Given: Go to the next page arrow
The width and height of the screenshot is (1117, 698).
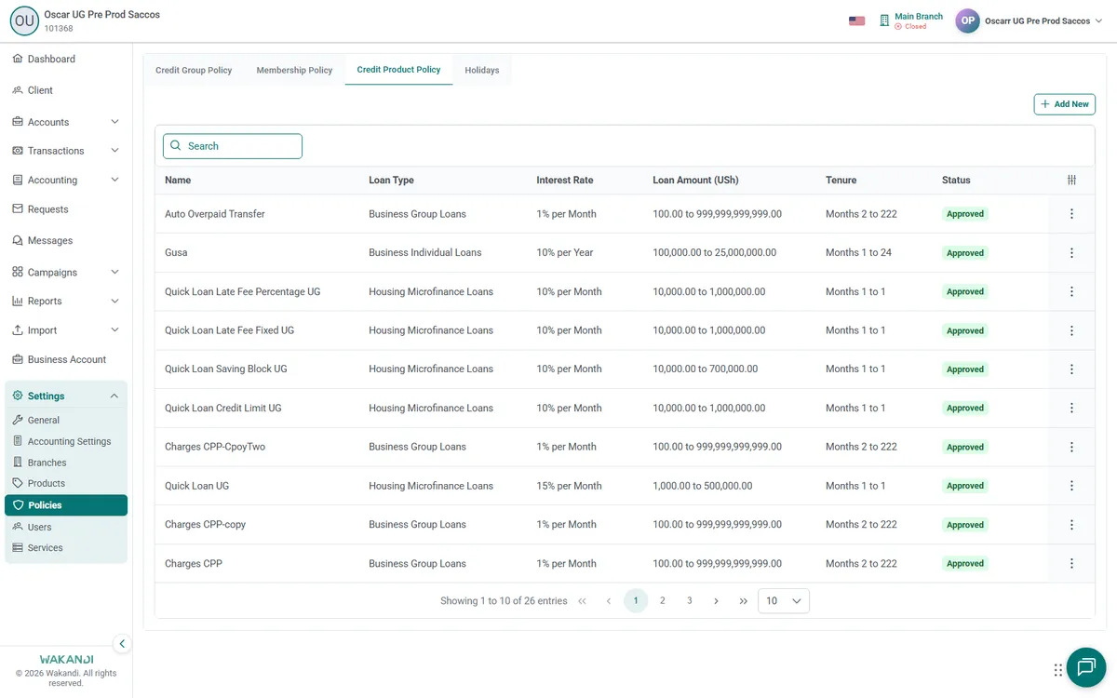Looking at the screenshot, I should [x=716, y=601].
